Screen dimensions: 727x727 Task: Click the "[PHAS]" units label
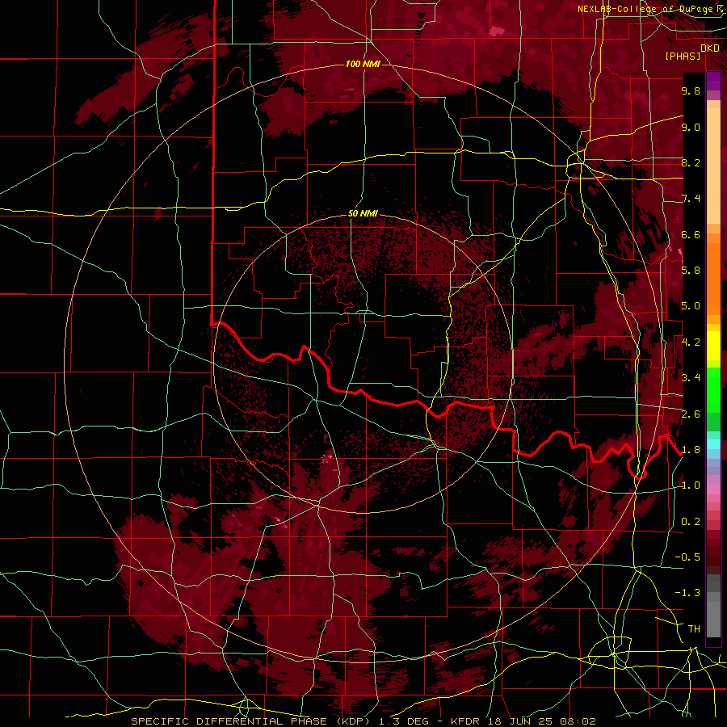(683, 56)
